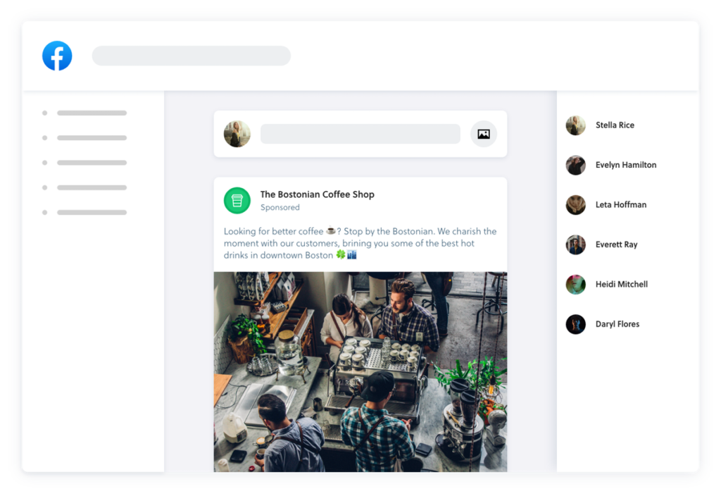Select Evelyn Hamilton's avatar in contacts
The height and width of the screenshot is (496, 721).
tap(575, 165)
